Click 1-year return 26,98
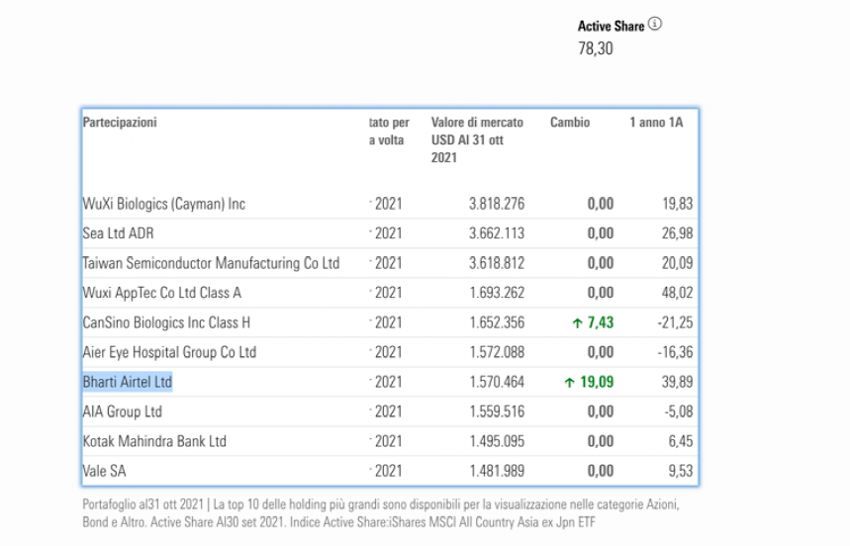850x546 pixels. click(677, 233)
